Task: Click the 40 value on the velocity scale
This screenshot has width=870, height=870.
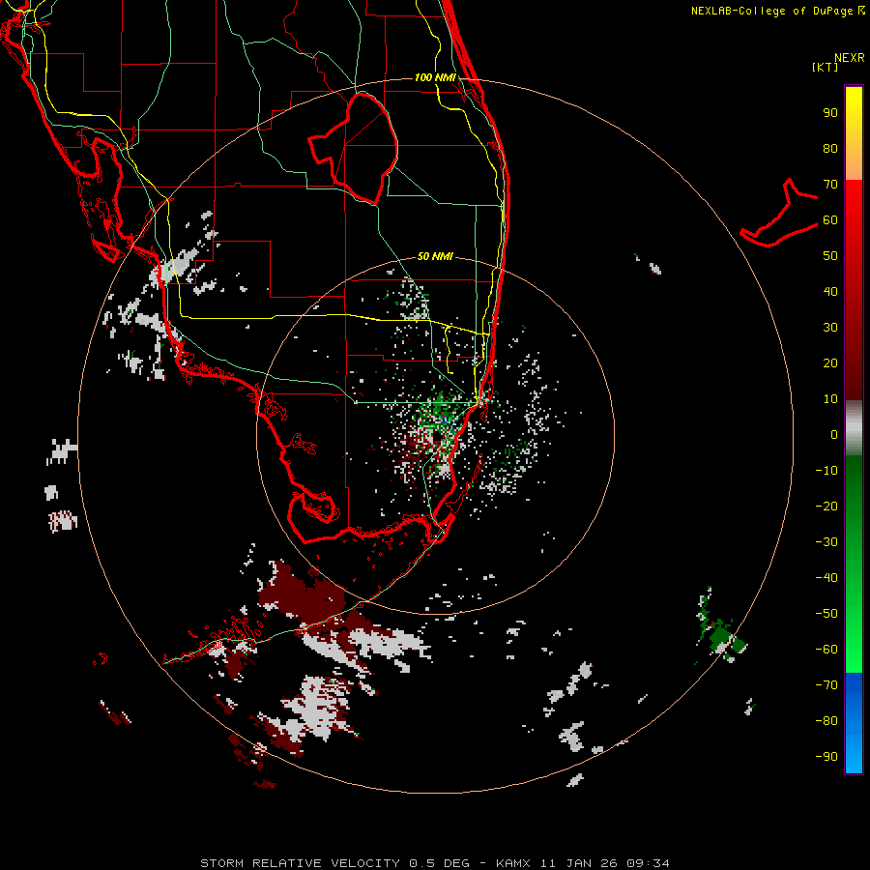Action: (x=830, y=292)
